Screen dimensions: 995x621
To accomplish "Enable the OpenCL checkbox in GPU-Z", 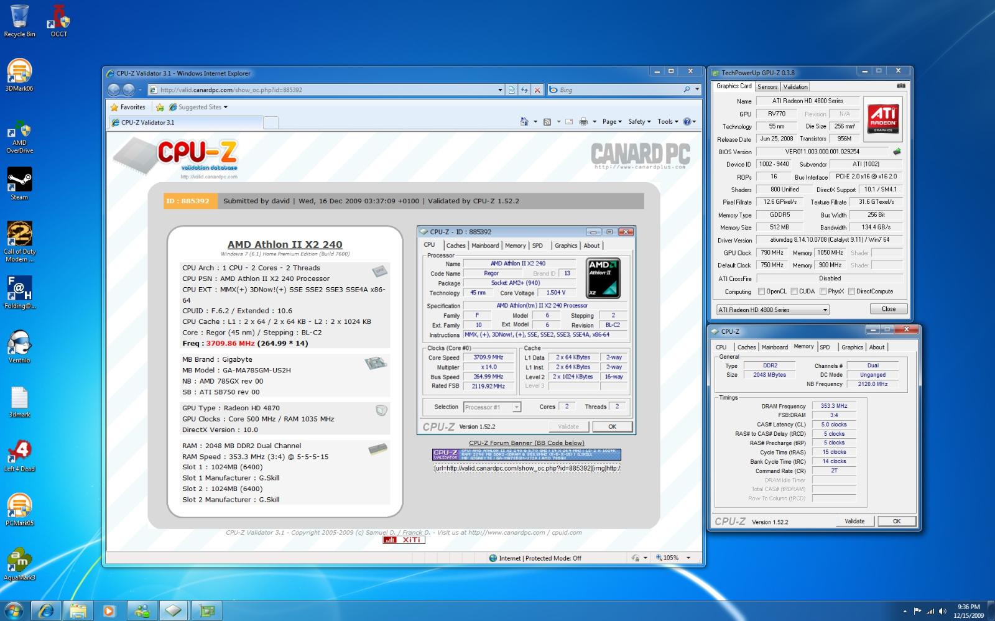I will point(761,291).
